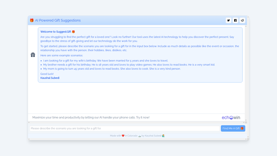This screenshot has width=277, height=156.
Task: Click the 'Good luck!' text
Action: [47, 74]
